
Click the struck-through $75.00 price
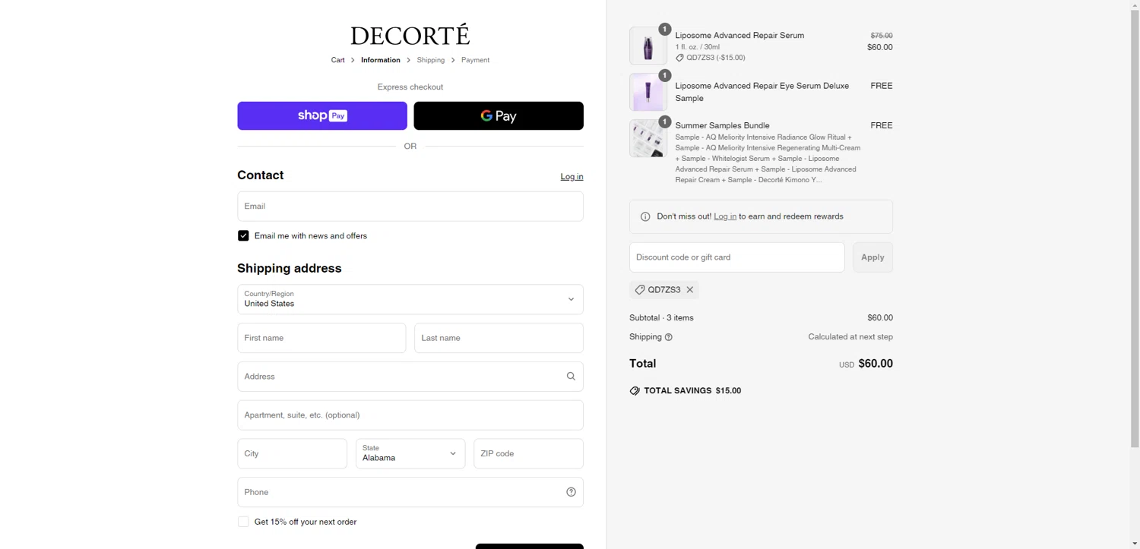(x=882, y=36)
